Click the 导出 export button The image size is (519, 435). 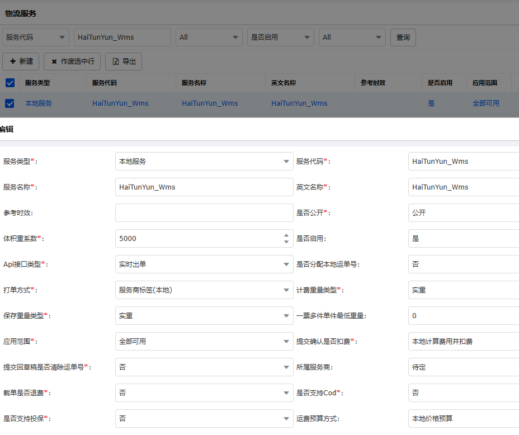coord(124,62)
